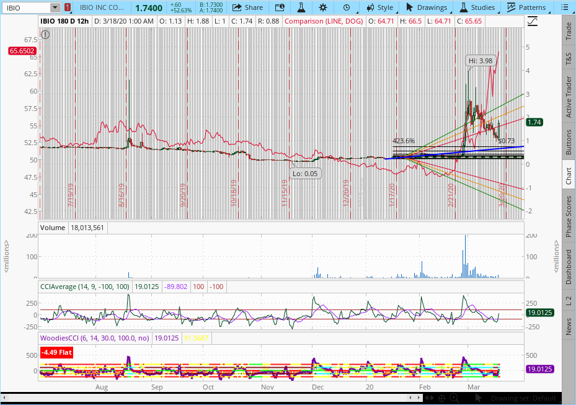Open the Patterns menu
Viewport: 576px width, 405px height.
[526, 7]
